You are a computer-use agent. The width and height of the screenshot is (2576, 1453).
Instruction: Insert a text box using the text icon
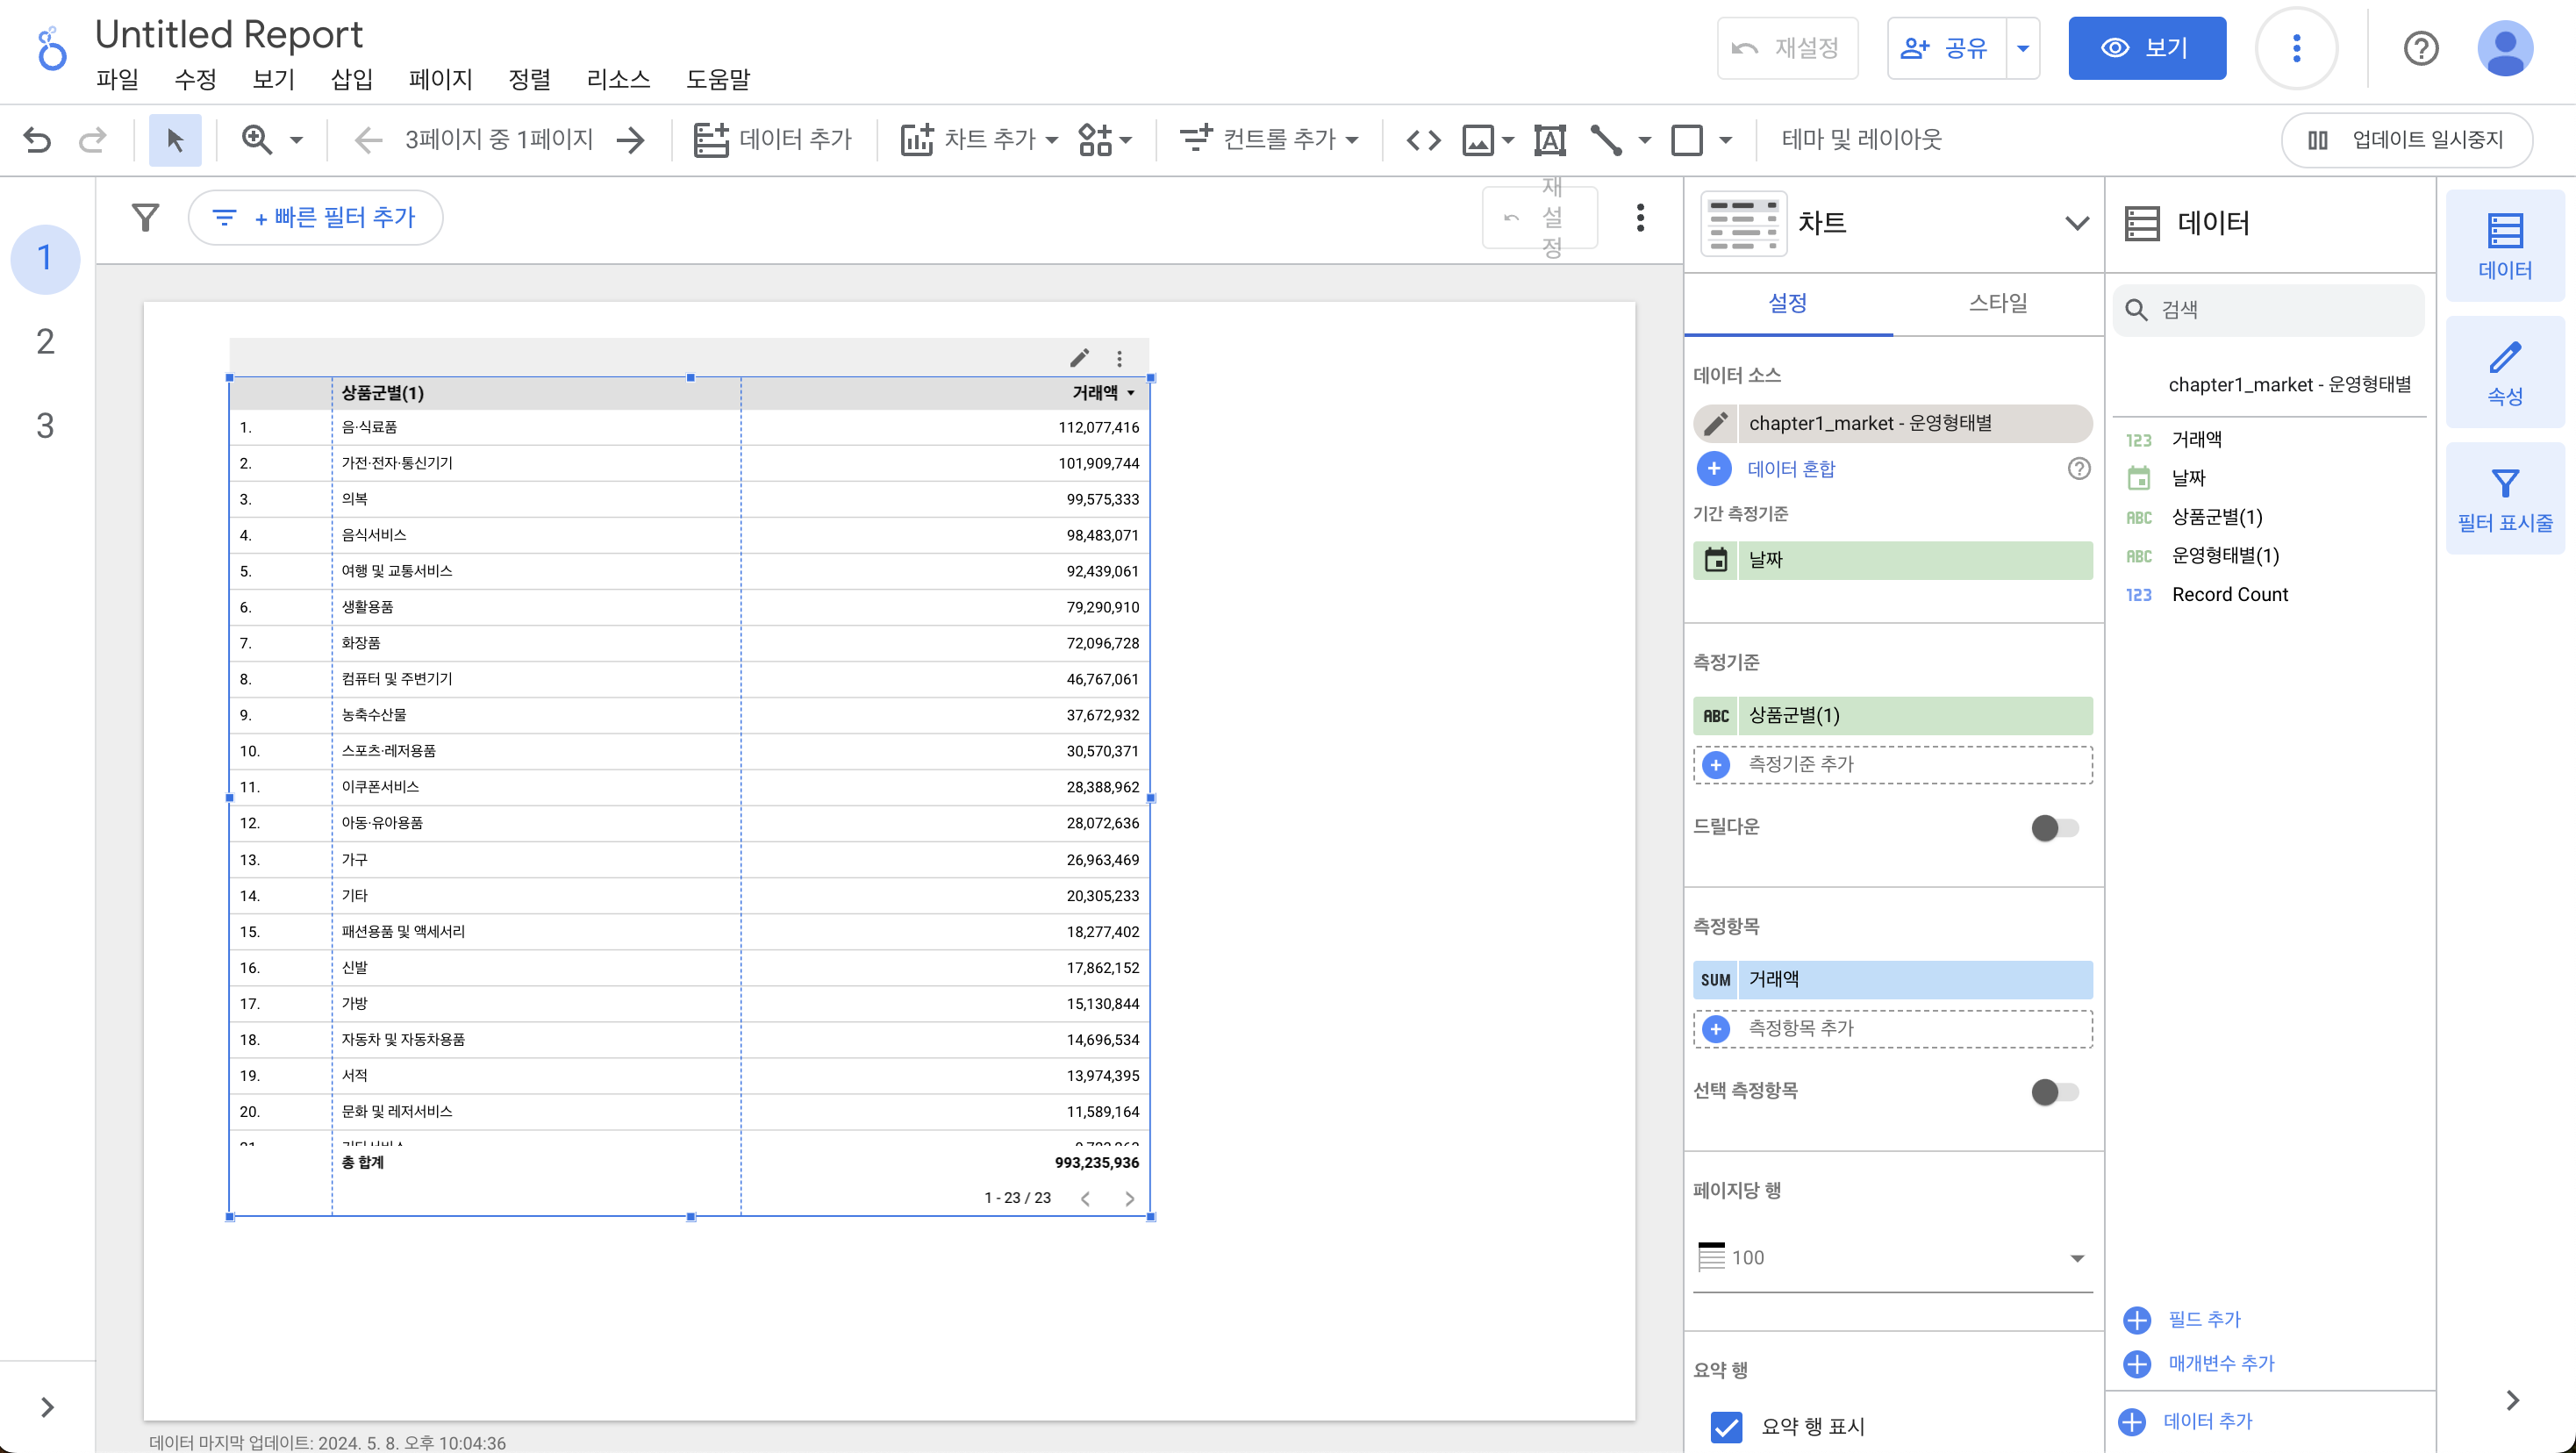(1549, 140)
